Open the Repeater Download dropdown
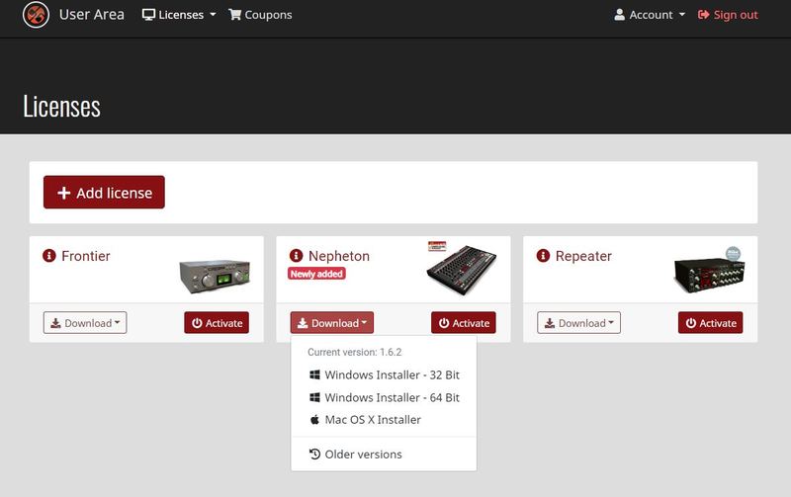 pos(578,322)
